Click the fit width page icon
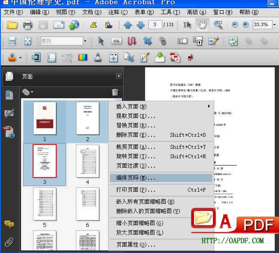Image resolution: width=279 pixels, height=253 pixels. coord(12,41)
